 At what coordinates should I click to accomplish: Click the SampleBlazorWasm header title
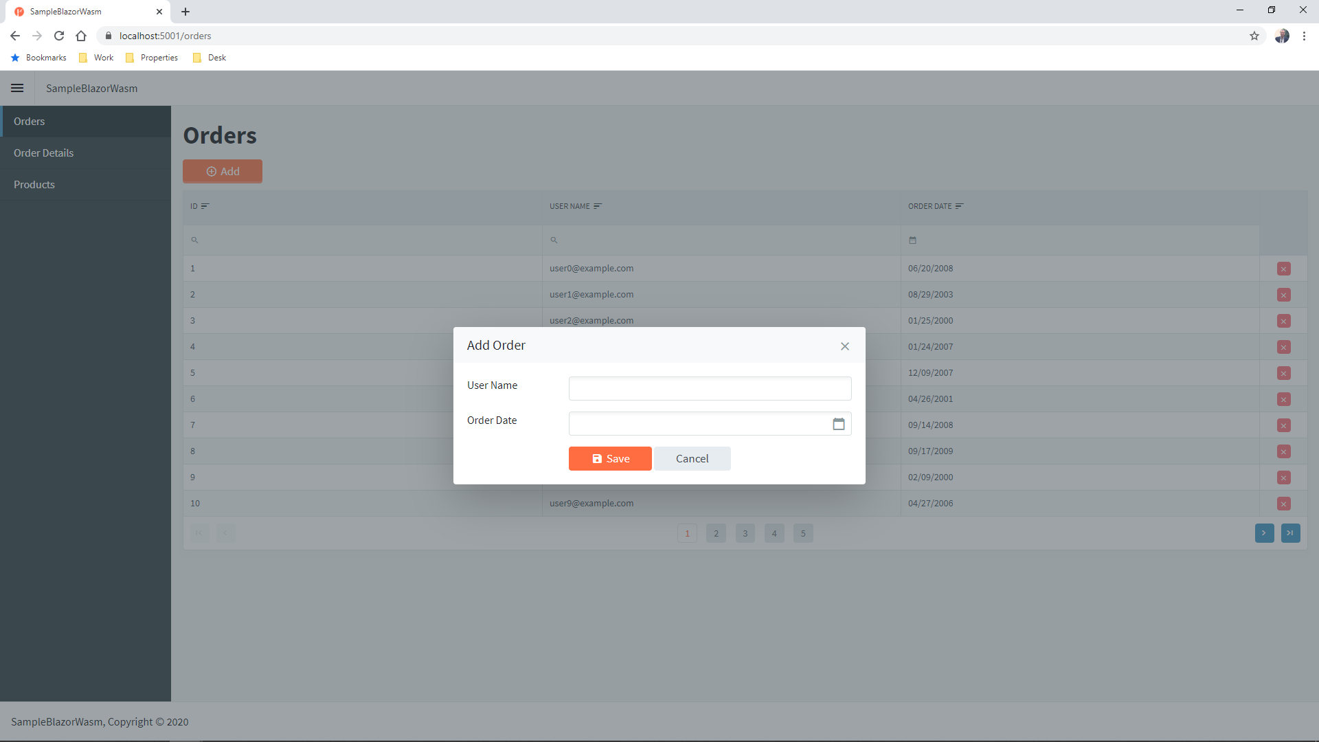(x=91, y=89)
